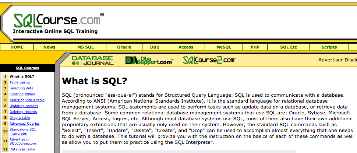Open the Advertiser Disclosure link
Screen dimensions: 357x153
click(337, 60)
